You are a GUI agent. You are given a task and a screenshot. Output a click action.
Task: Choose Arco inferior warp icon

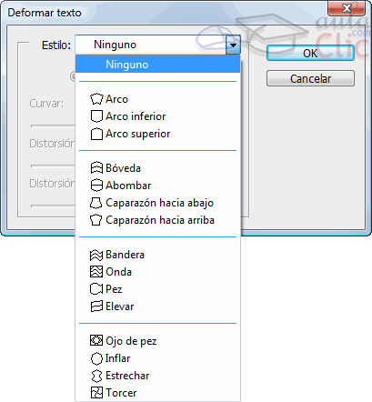click(x=96, y=116)
